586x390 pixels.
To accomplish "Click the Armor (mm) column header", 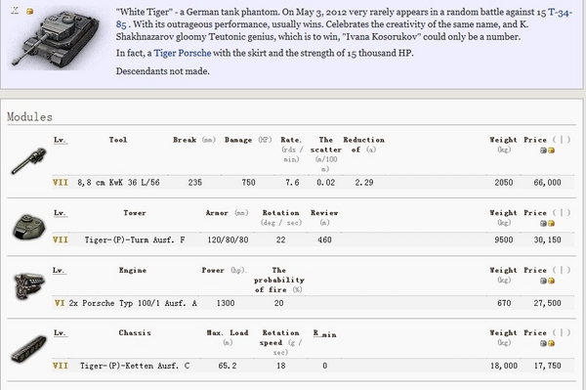I will 227,213.
